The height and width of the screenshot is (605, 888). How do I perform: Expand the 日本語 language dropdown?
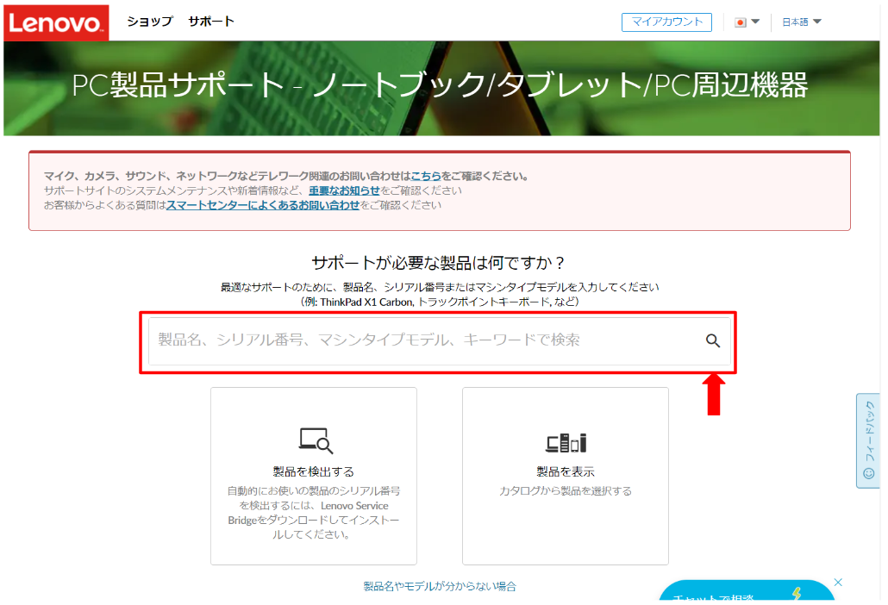click(x=801, y=22)
